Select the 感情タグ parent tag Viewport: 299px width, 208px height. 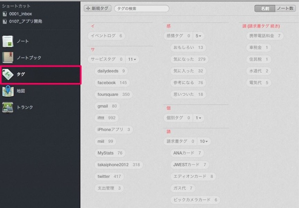178,36
